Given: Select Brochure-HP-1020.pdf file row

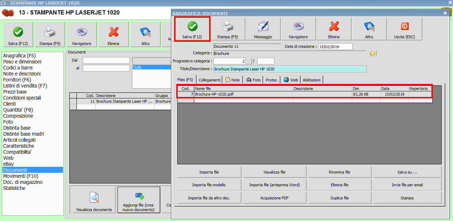Looking at the screenshot, I should coord(304,95).
